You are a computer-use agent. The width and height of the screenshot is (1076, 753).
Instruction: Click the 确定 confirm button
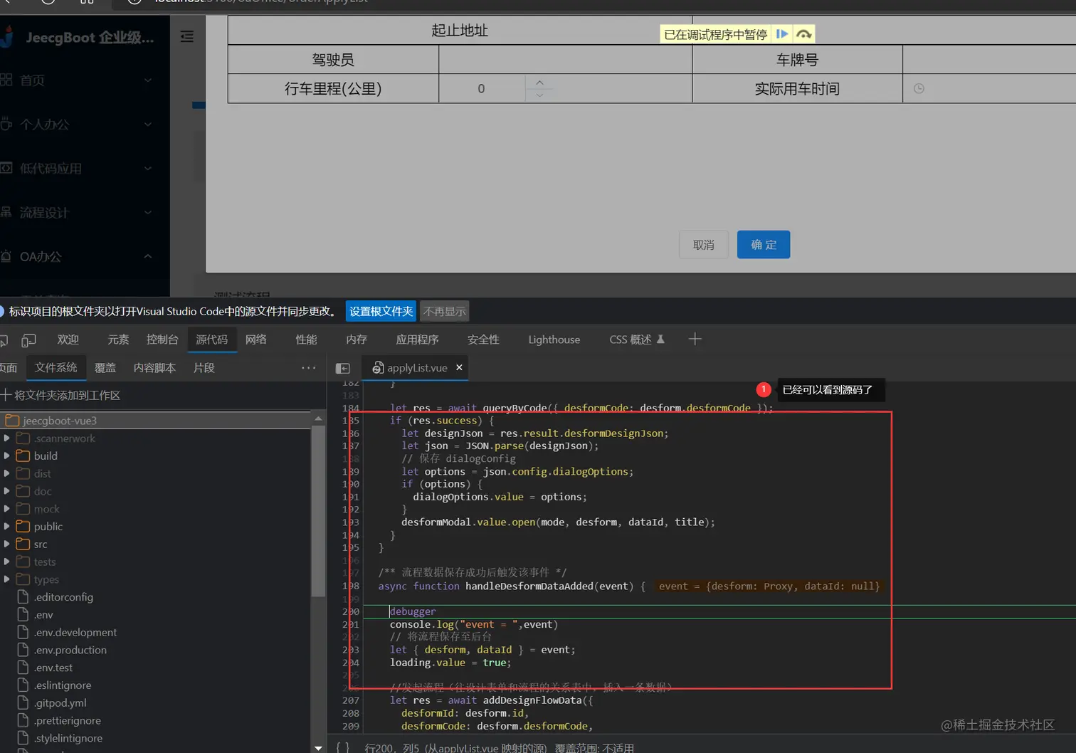point(764,245)
